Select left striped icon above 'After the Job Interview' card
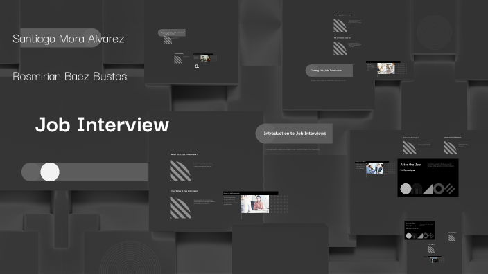The height and width of the screenshot is (274, 488). click(x=410, y=148)
